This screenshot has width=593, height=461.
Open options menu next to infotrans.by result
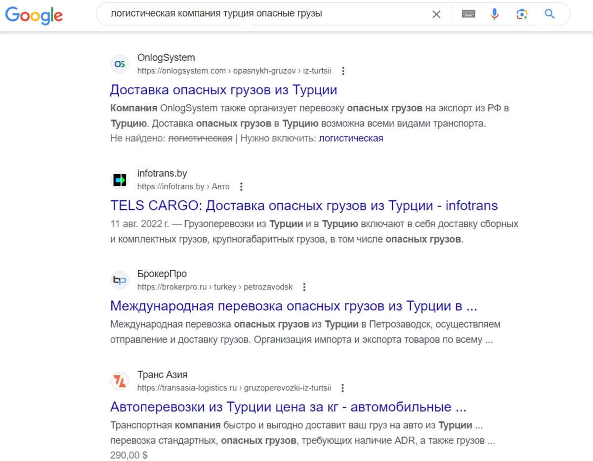click(241, 186)
